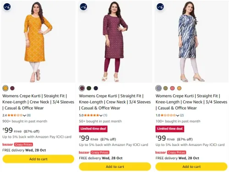Select maroon color swatch under yellow kurti
The image size is (229, 172).
click(12, 88)
